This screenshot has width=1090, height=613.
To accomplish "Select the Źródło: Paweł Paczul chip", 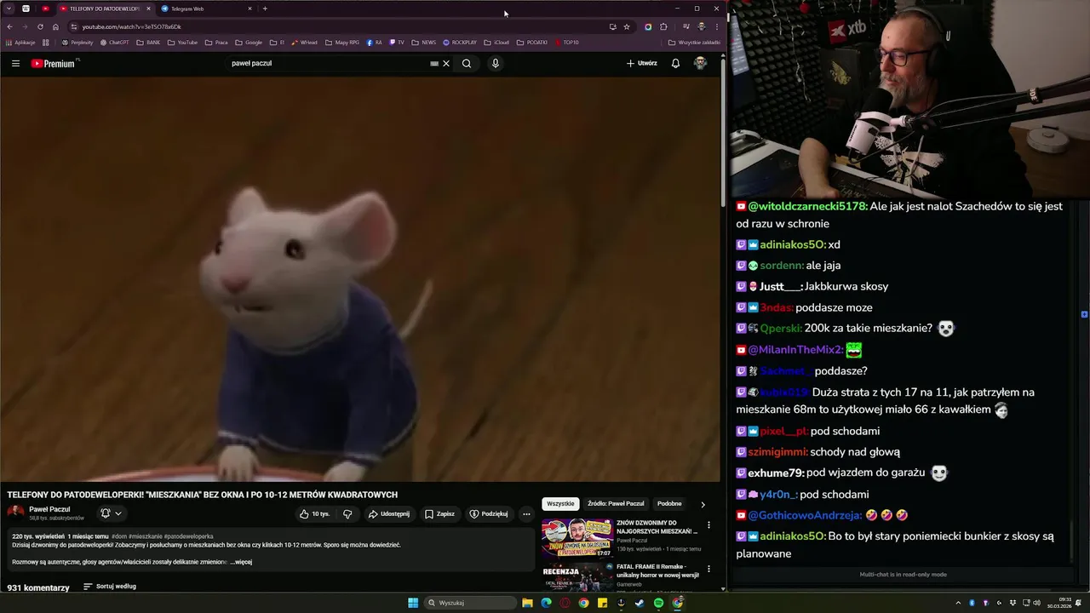I will point(616,503).
